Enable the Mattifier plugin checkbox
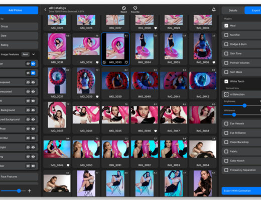 [x=226, y=35]
